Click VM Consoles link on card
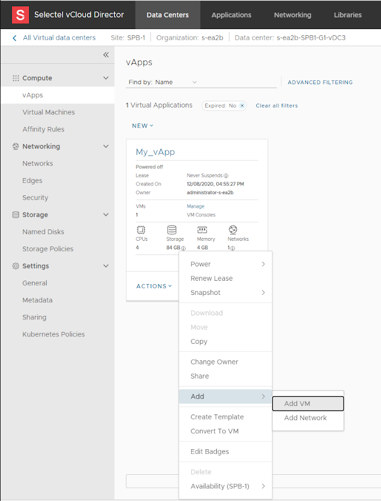 tap(201, 215)
